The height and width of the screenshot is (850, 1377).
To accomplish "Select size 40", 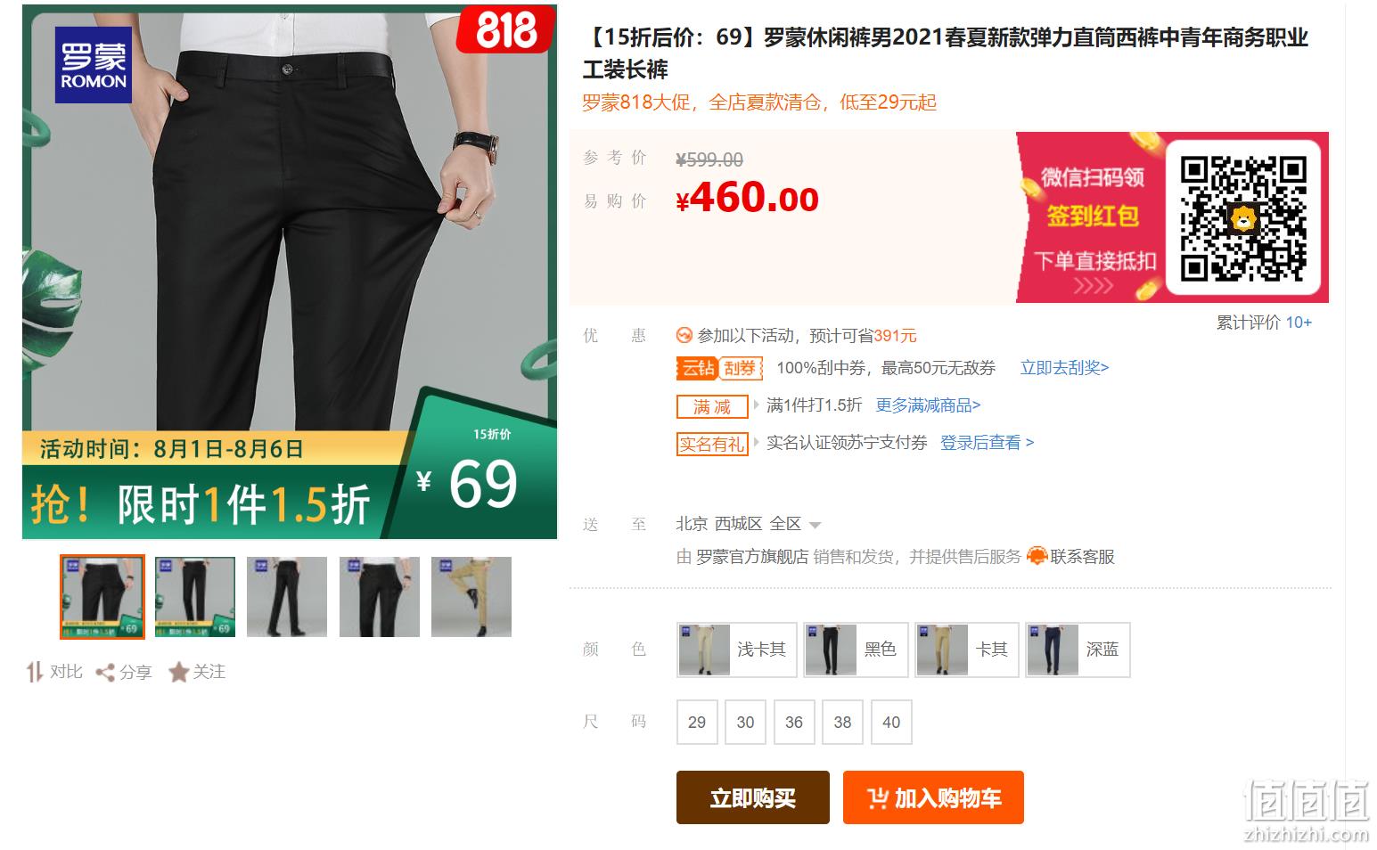I will 891,722.
